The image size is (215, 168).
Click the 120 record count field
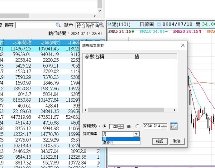pos(114,127)
